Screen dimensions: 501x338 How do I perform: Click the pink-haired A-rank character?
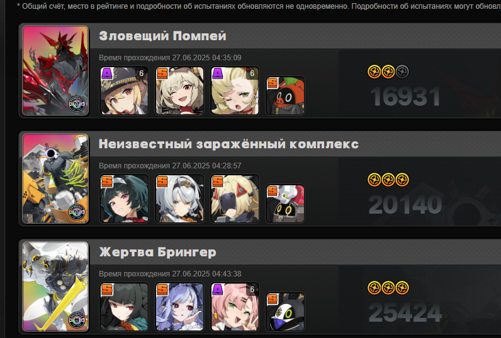click(x=235, y=307)
